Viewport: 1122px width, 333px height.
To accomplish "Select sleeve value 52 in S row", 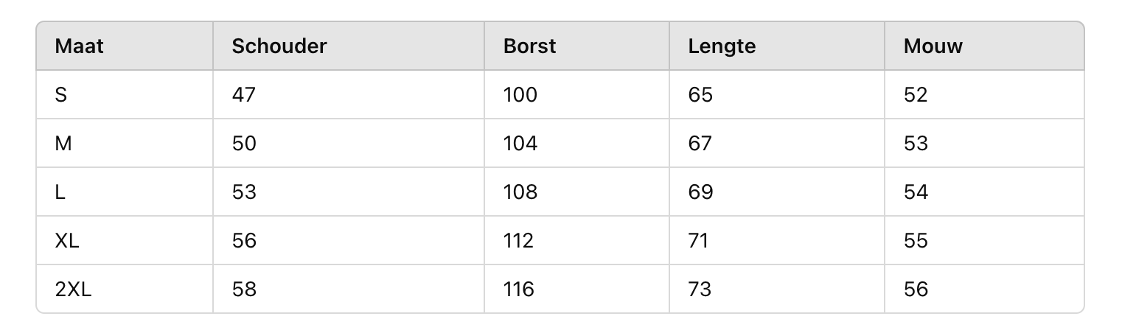I will (x=916, y=95).
